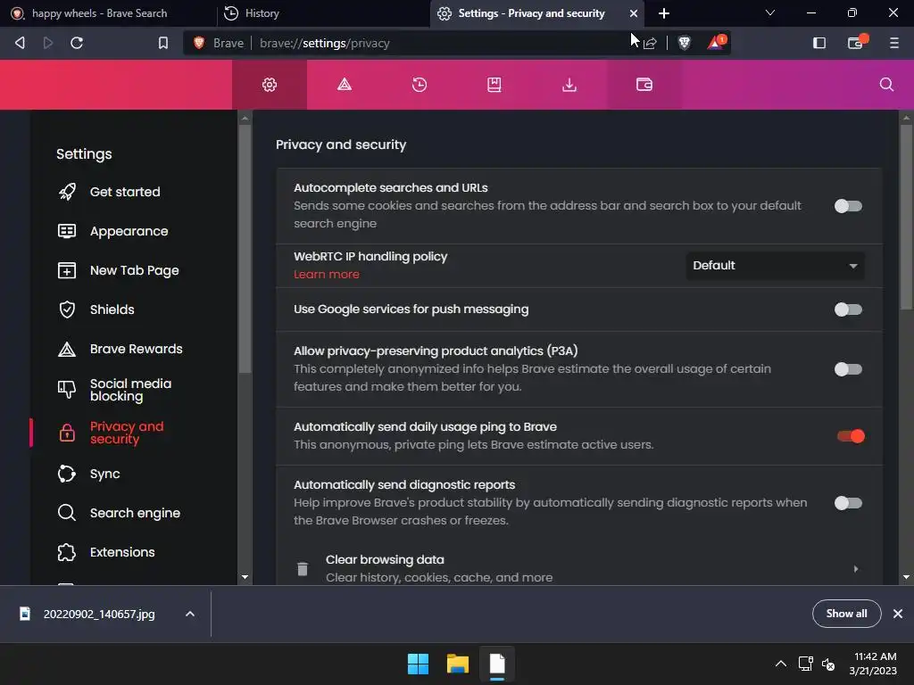Reload the page

coord(77,43)
